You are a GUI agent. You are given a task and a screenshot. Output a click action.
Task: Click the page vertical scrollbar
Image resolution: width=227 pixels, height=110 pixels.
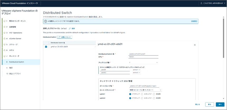[224, 38]
